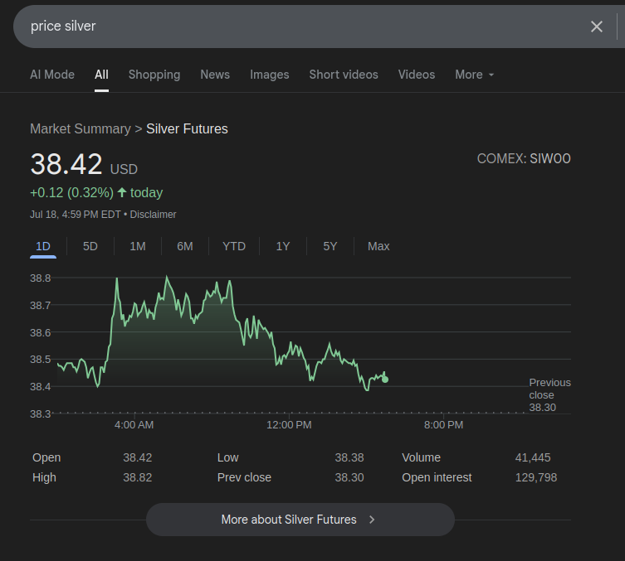Select the YTD chart range
This screenshot has width=625, height=561.
[x=234, y=246]
